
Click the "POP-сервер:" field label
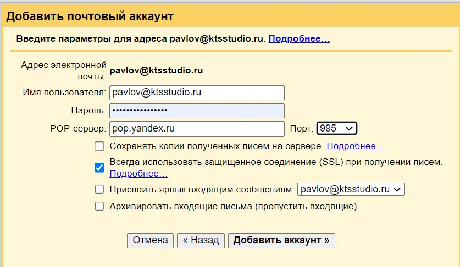77,129
